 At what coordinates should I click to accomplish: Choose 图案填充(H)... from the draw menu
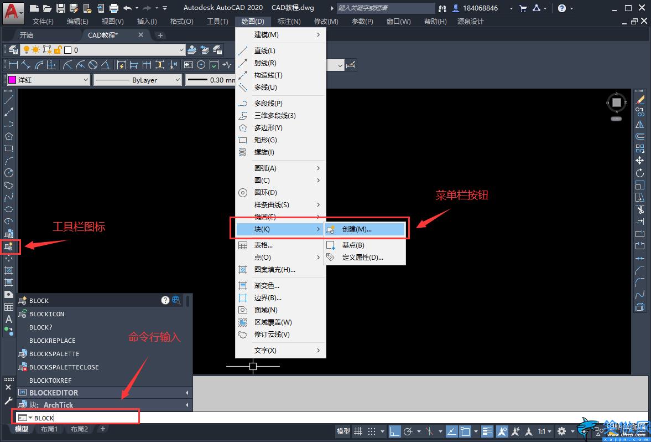coord(280,269)
